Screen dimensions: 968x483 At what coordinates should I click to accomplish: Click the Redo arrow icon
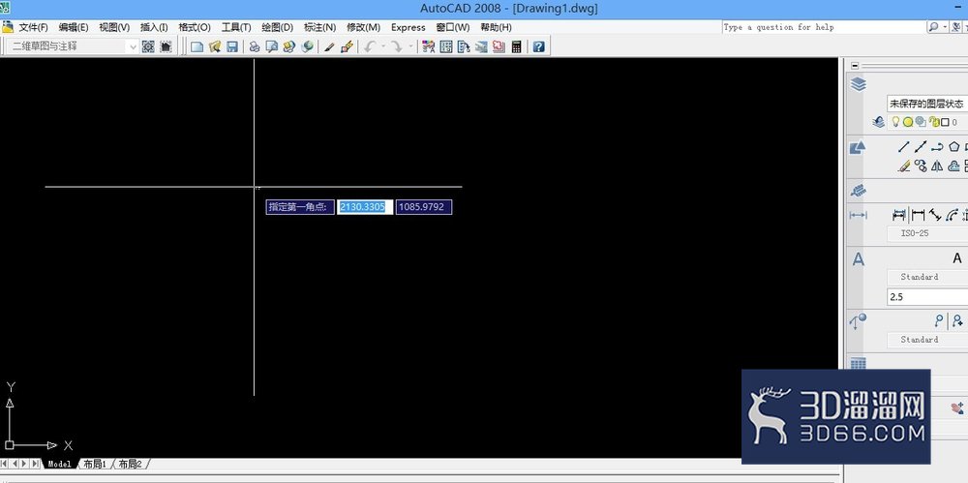coord(397,46)
